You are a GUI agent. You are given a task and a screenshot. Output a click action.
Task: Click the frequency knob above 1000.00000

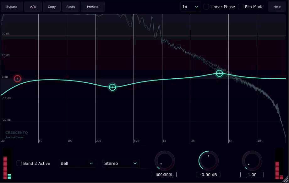coord(165,160)
